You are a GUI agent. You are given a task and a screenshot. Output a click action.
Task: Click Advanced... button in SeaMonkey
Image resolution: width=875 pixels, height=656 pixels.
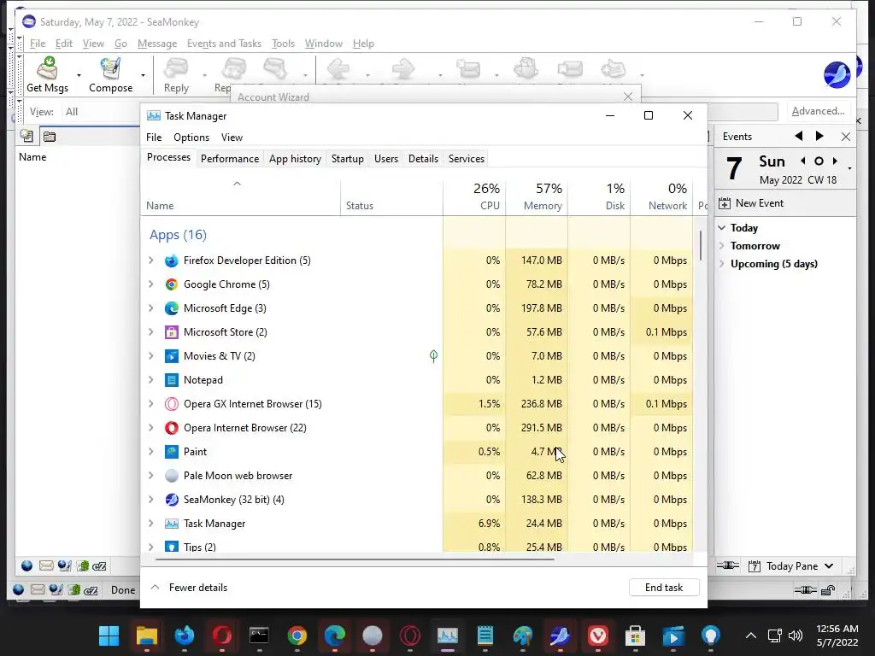[x=818, y=111]
